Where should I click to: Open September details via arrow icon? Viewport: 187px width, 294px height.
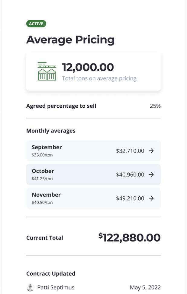click(151, 151)
